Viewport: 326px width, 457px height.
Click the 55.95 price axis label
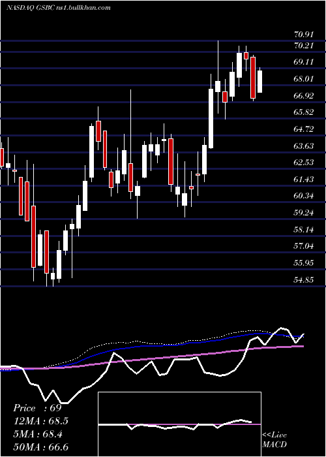(x=304, y=263)
